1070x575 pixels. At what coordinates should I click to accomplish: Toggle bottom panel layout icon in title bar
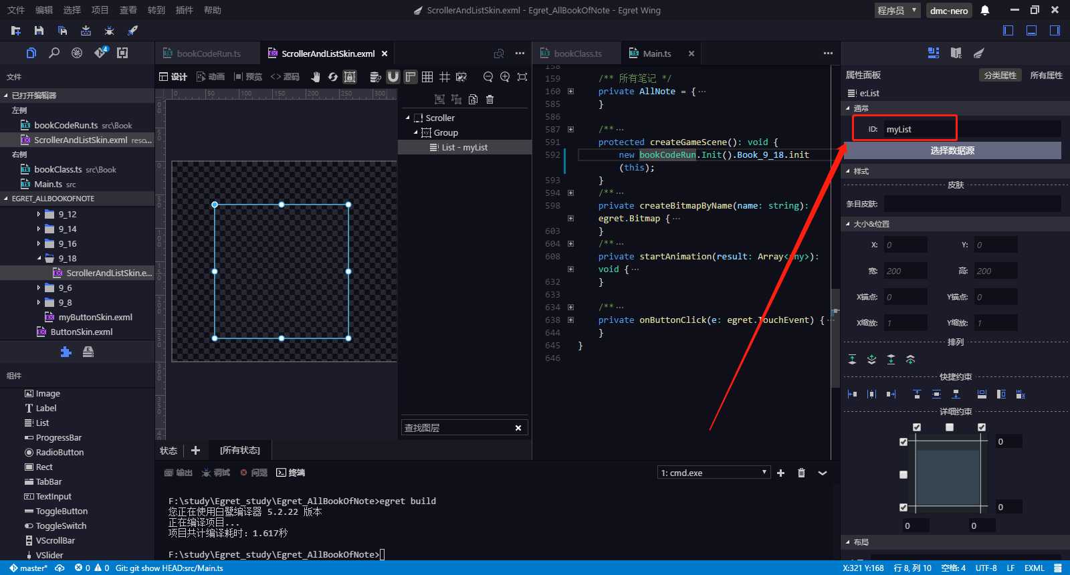pyautogui.click(x=1031, y=30)
